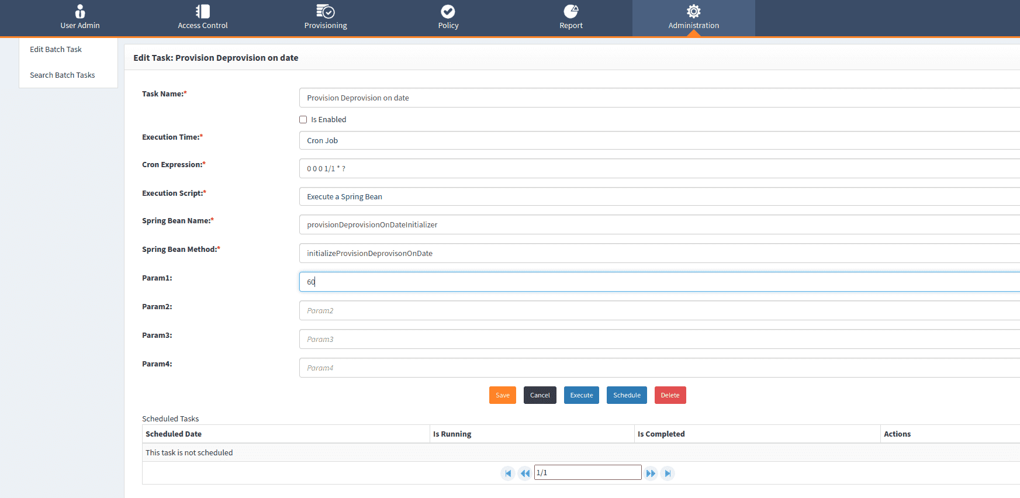Open the Provisioning checklist icon
1020x498 pixels.
pyautogui.click(x=325, y=12)
